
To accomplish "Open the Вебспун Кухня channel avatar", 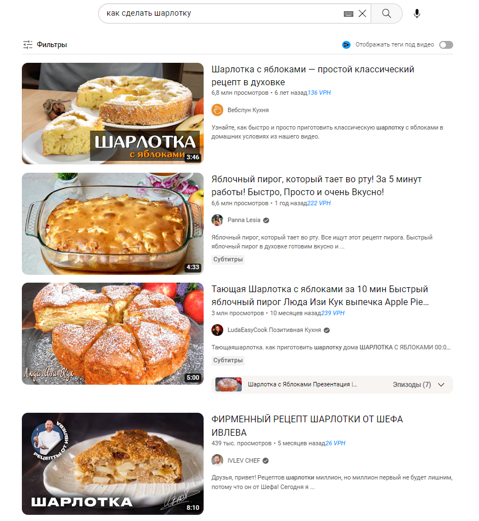I will pos(218,110).
